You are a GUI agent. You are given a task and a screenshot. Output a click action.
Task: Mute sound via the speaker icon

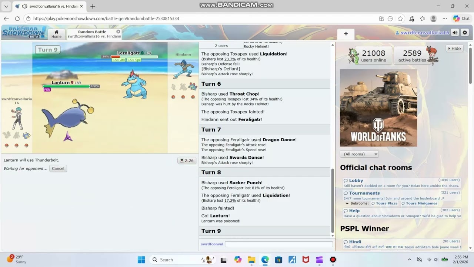point(455,33)
